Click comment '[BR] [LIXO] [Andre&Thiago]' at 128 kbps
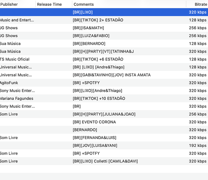 [x=99, y=67]
